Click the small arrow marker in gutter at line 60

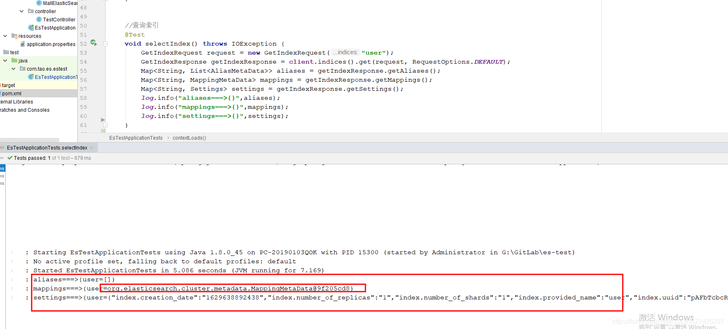[103, 120]
